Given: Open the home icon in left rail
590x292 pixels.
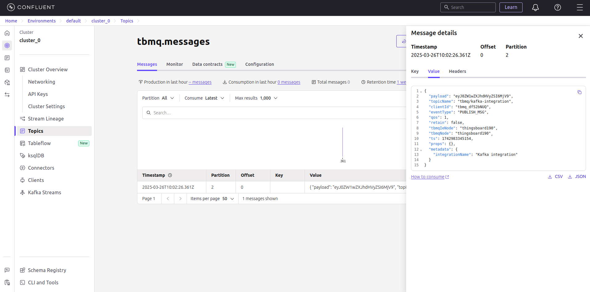Looking at the screenshot, I should pyautogui.click(x=7, y=33).
